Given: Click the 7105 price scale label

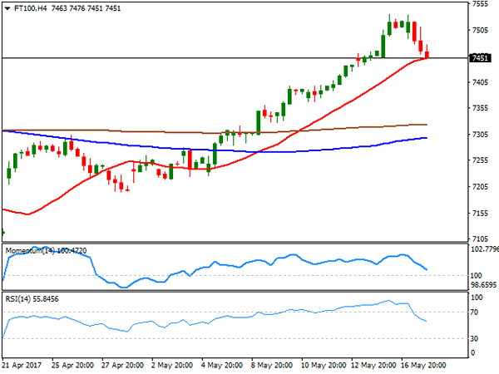Looking at the screenshot, I should pos(480,239).
